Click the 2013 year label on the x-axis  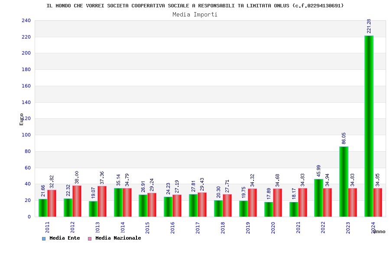click(x=98, y=227)
